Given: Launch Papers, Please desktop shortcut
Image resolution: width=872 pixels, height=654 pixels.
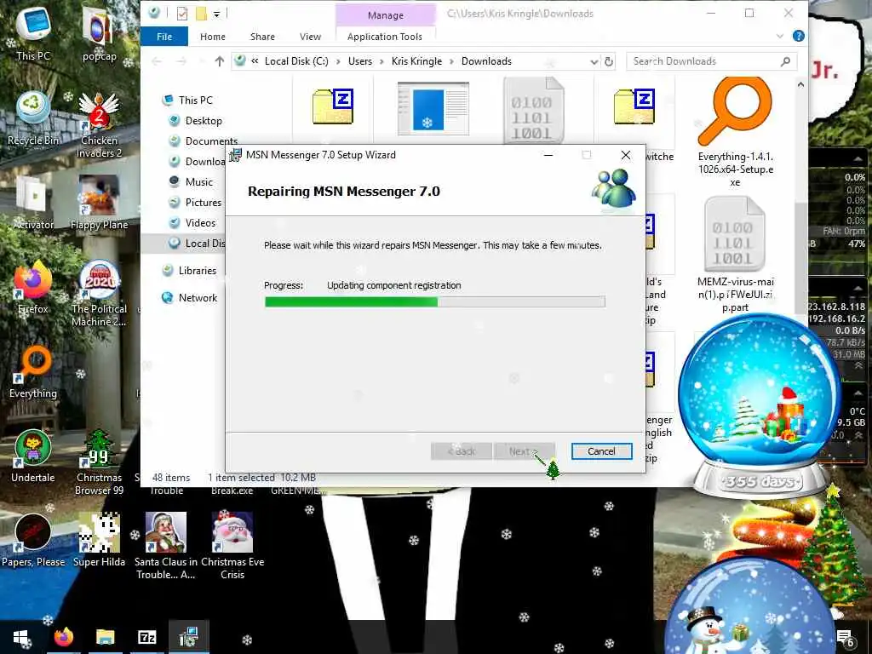Looking at the screenshot, I should coord(33,541).
